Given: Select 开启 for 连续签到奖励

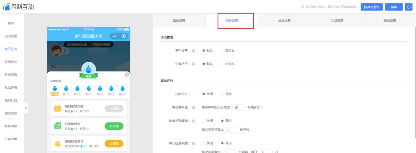Looking at the screenshot, I should pos(222,120).
